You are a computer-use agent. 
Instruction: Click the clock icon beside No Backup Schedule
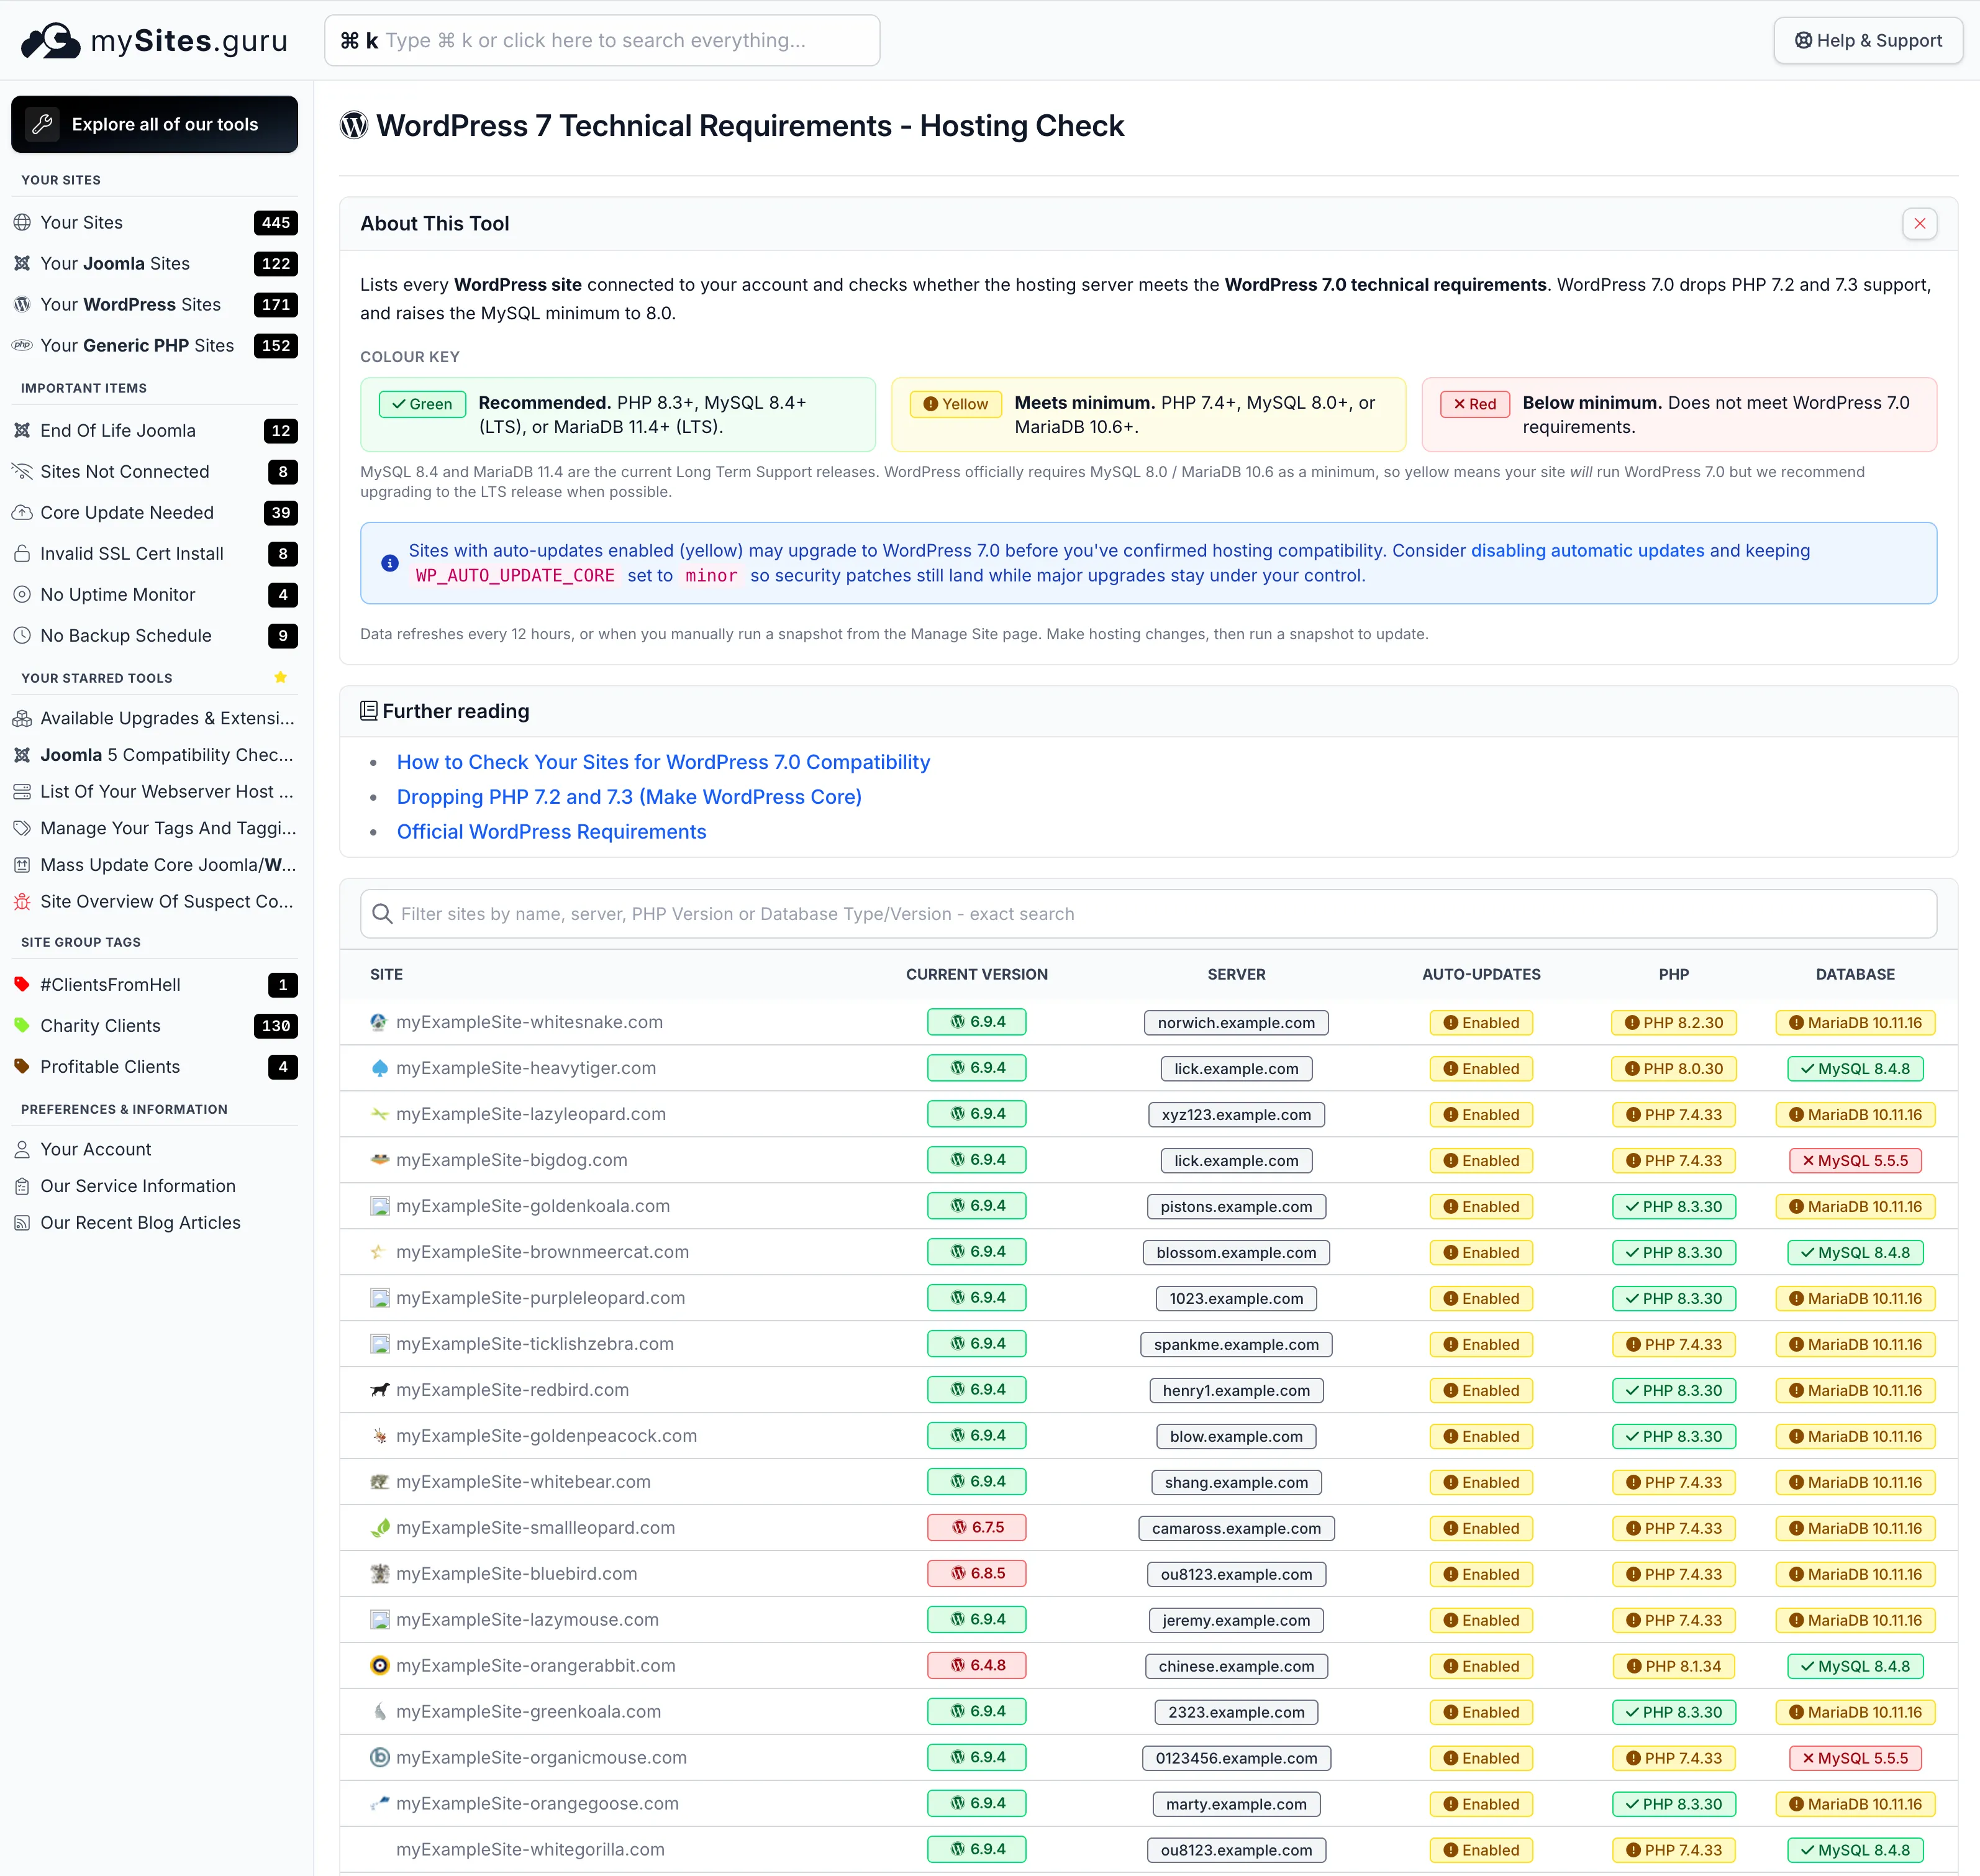pos(22,635)
